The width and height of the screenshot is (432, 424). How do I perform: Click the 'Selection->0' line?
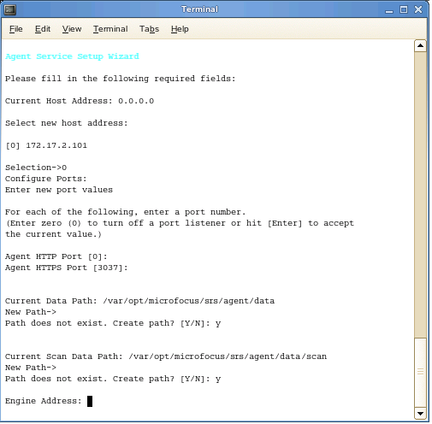(36, 168)
